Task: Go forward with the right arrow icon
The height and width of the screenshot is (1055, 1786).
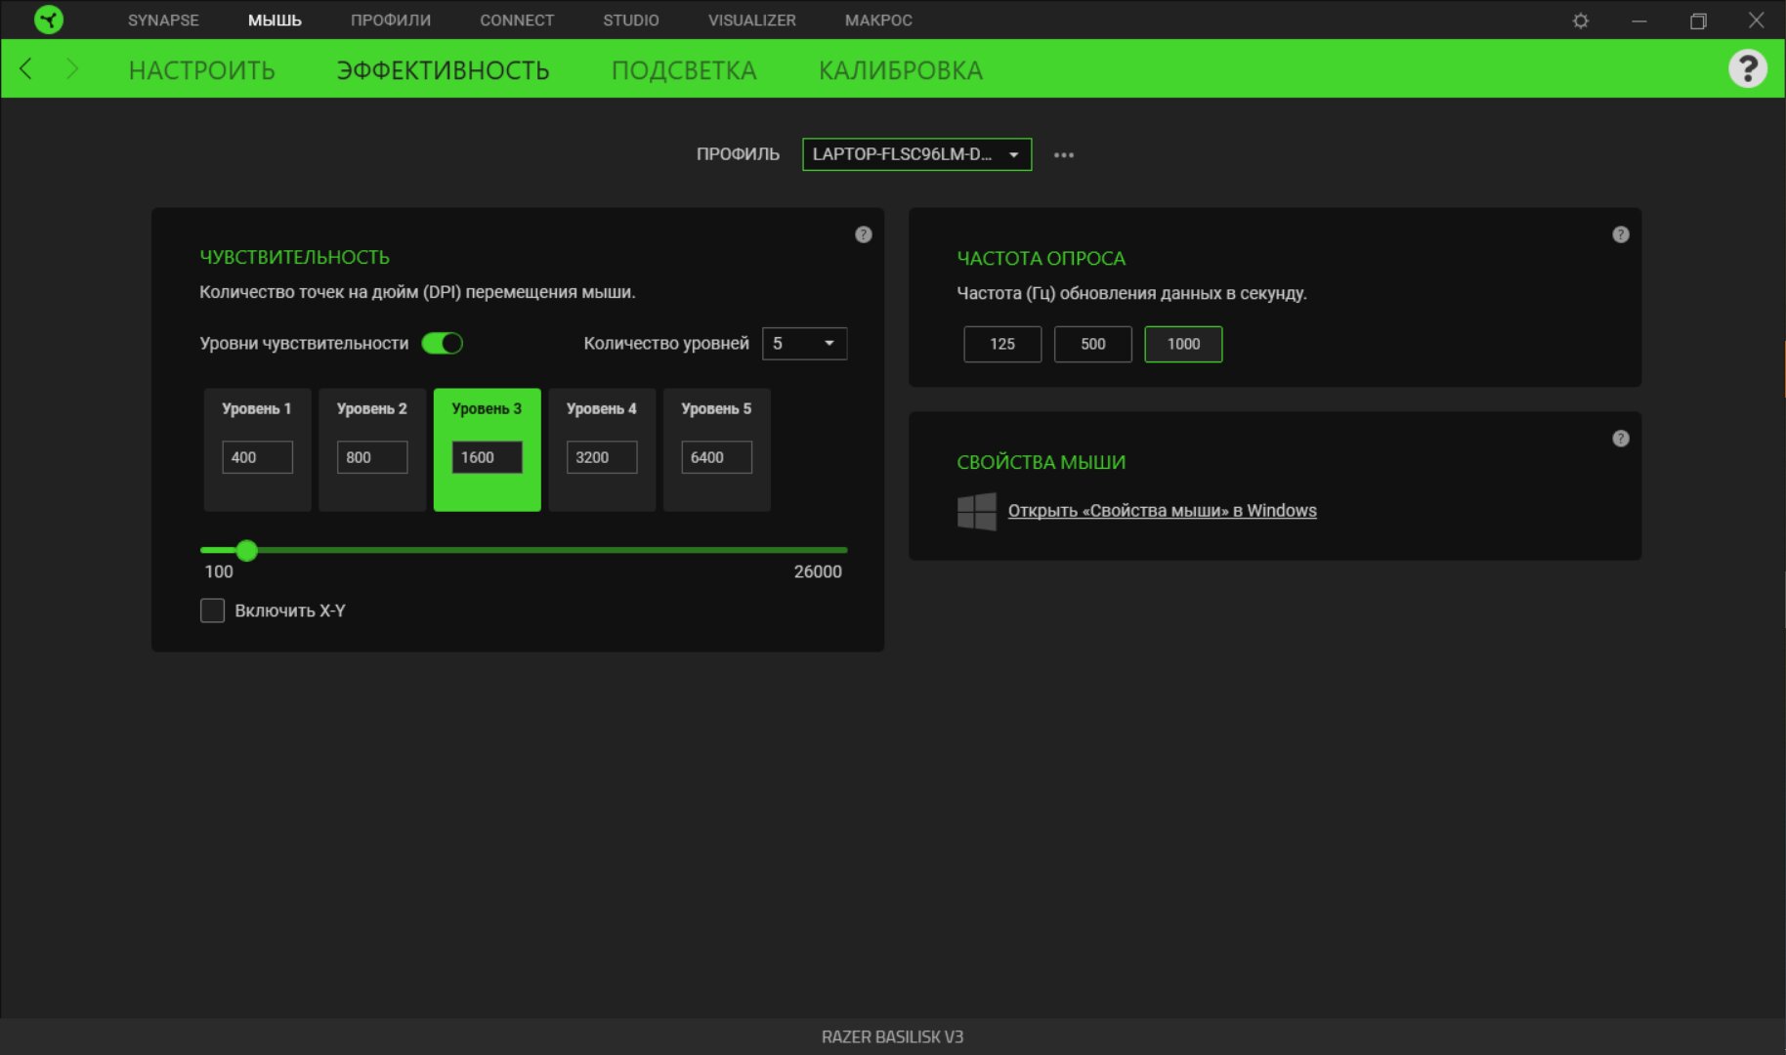Action: point(71,68)
